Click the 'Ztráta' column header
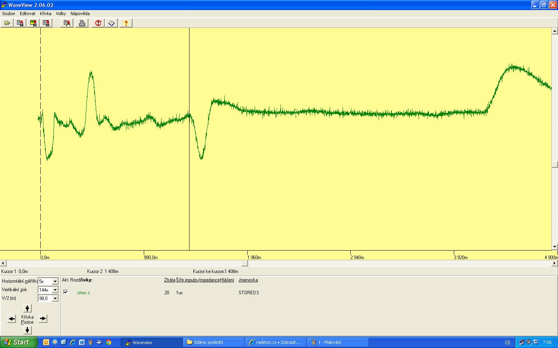The image size is (558, 348). [169, 280]
